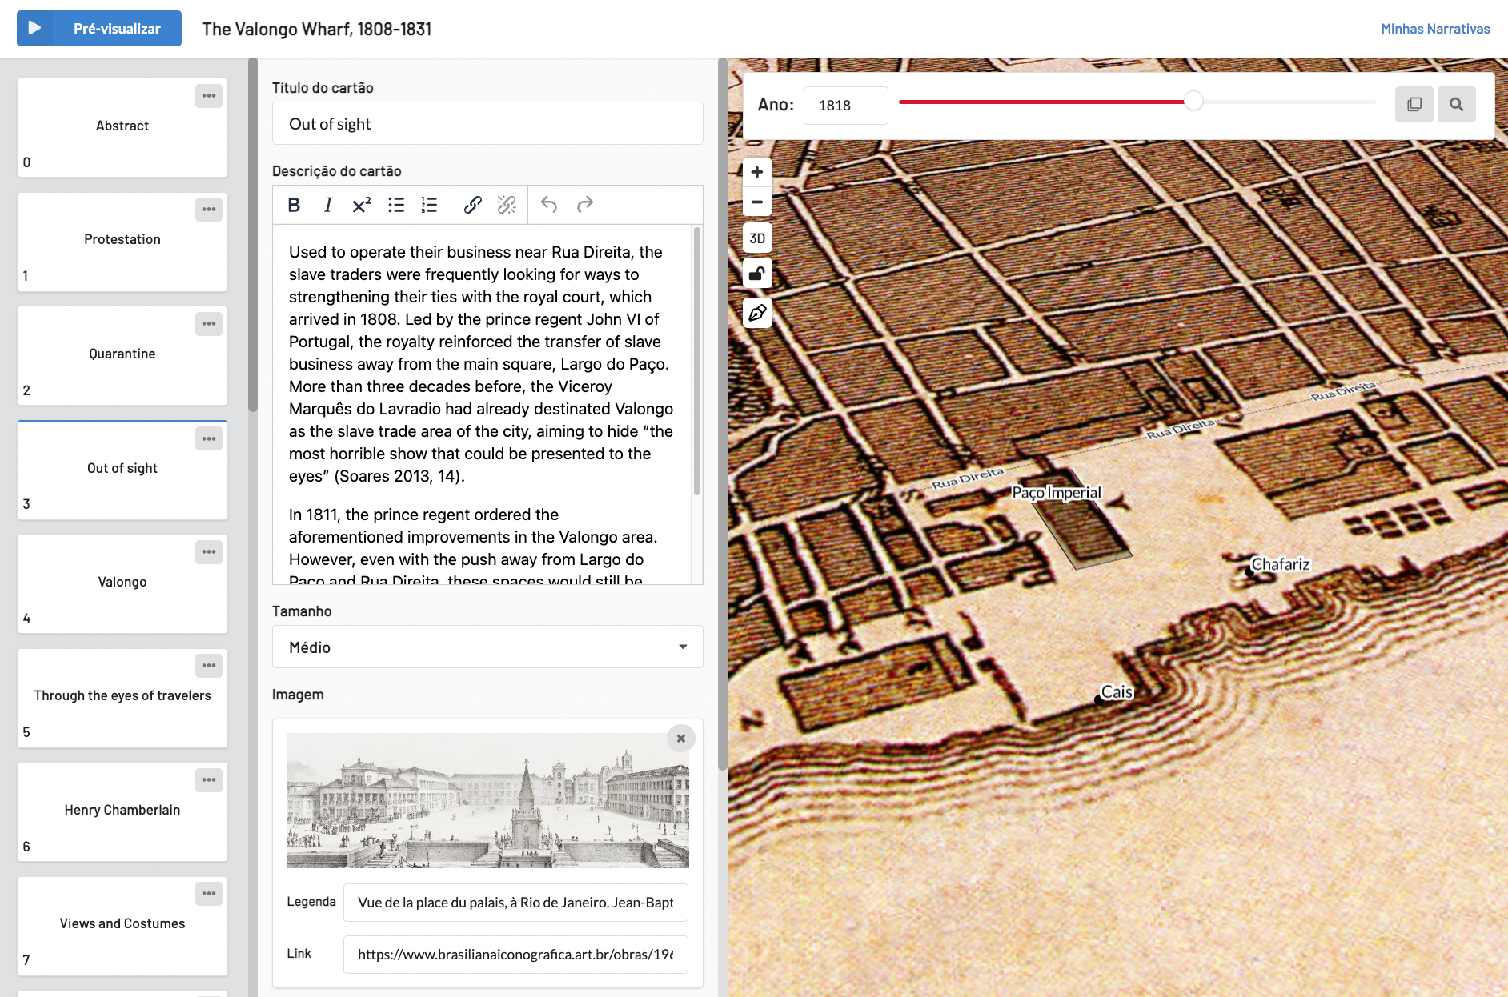
Task: Edit the Legenda caption field
Action: pos(515,903)
